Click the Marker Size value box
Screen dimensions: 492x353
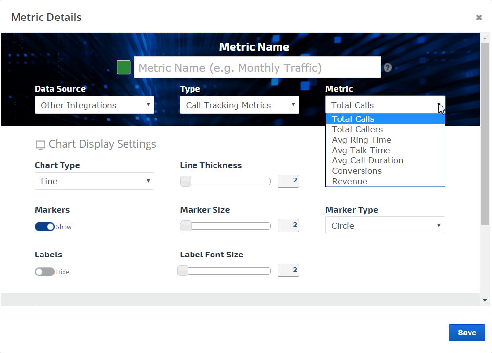288,226
